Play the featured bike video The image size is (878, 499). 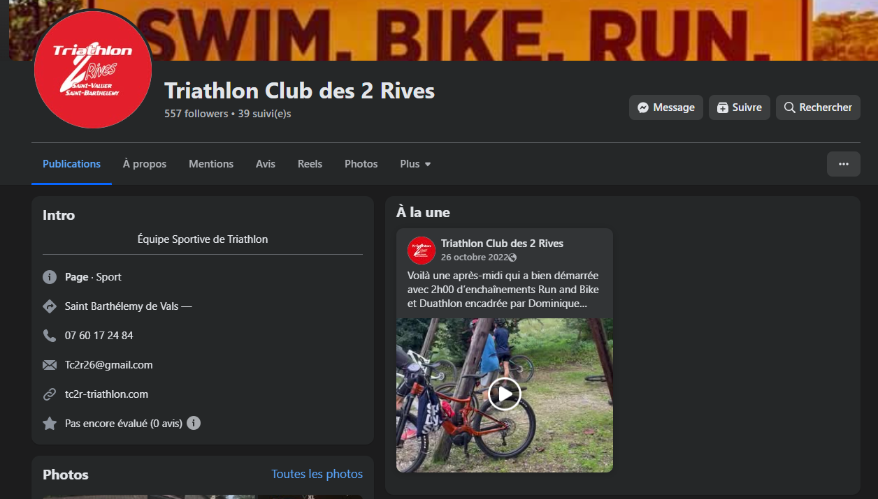pos(505,394)
